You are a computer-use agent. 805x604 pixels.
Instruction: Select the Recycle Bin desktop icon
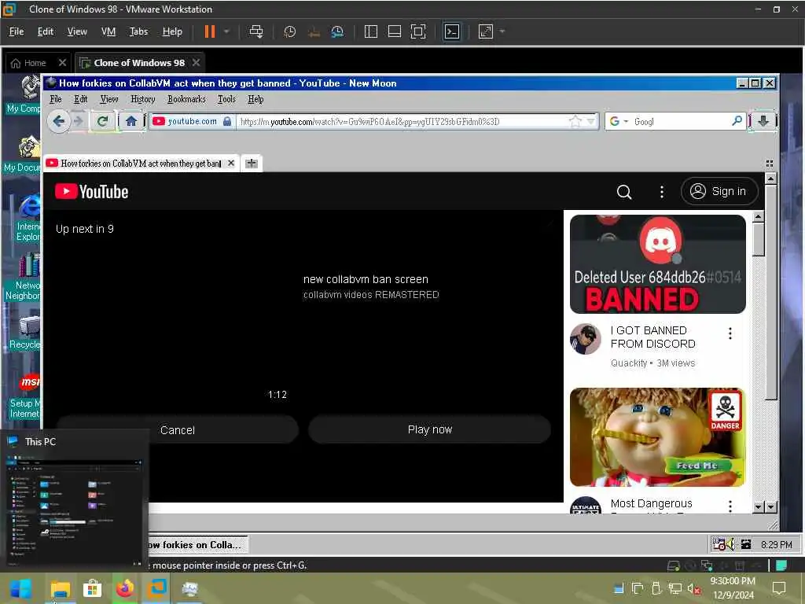(x=26, y=333)
